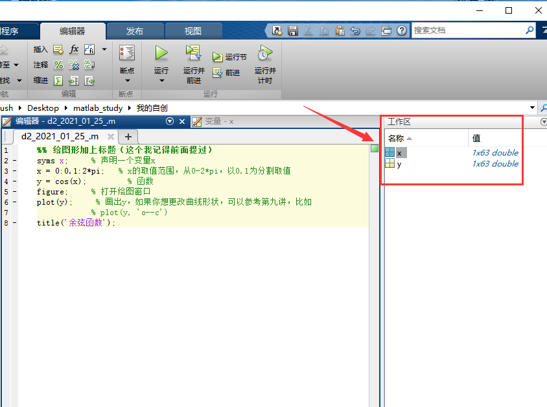
Task: Select matlab_study in the folder path
Action: [98, 108]
